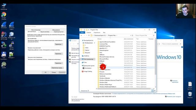Click Изменить ключ продукта link

[174, 97]
